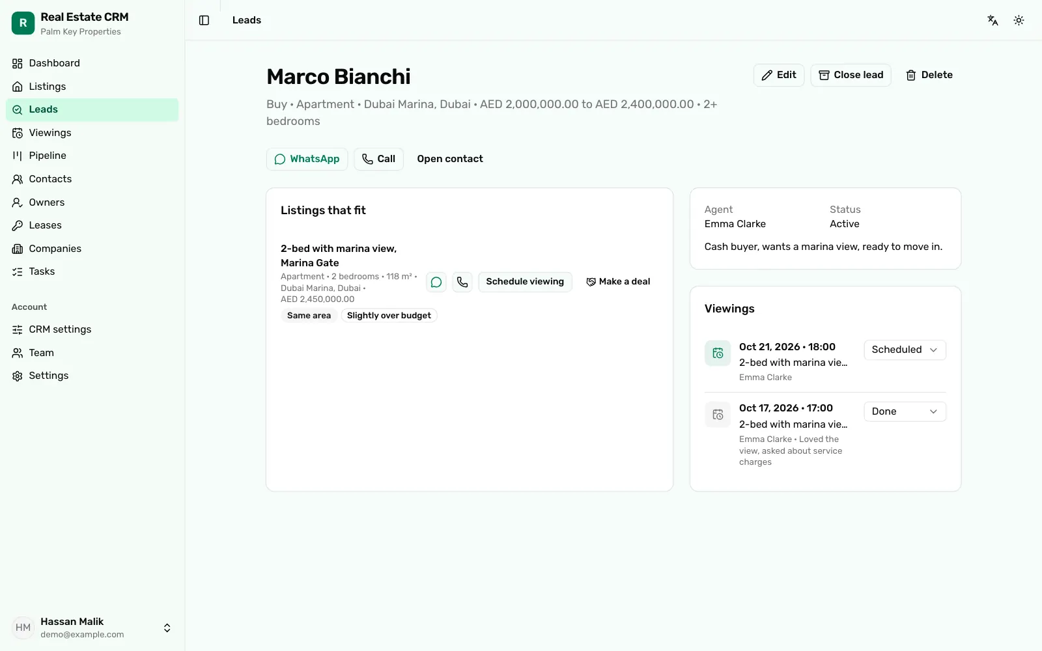
Task: Delete this lead
Action: pos(929,75)
